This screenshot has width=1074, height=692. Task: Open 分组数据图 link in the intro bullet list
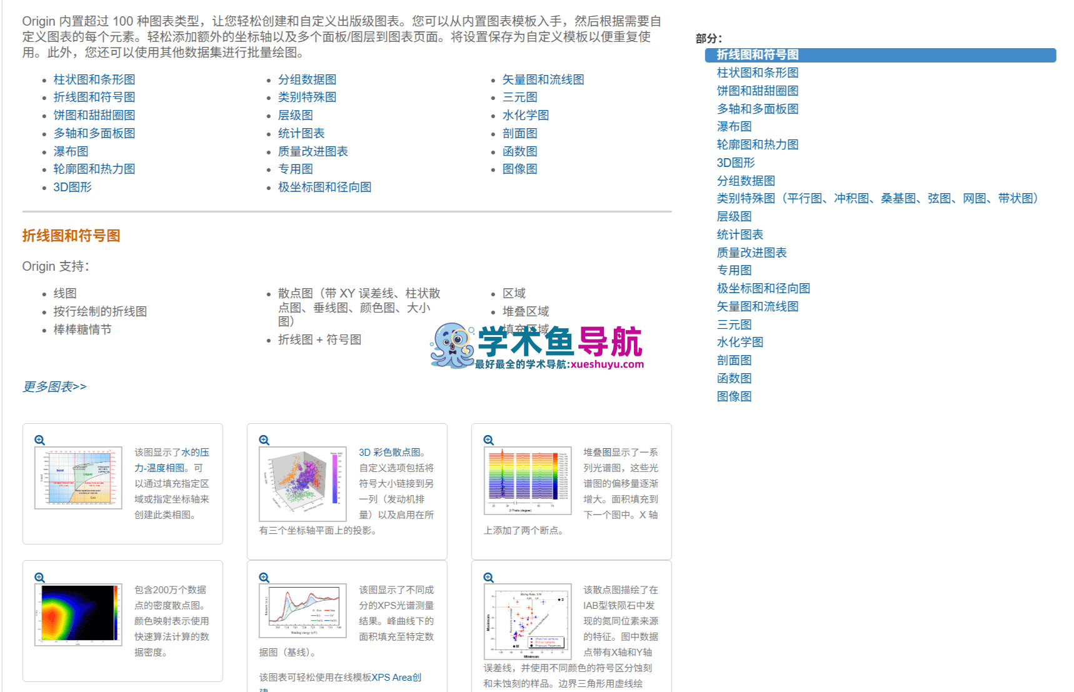(308, 80)
